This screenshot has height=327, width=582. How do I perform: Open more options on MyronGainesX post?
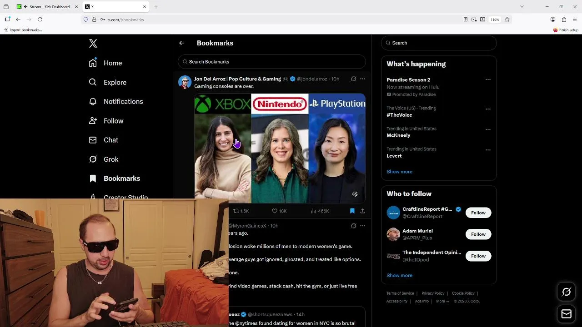(362, 226)
